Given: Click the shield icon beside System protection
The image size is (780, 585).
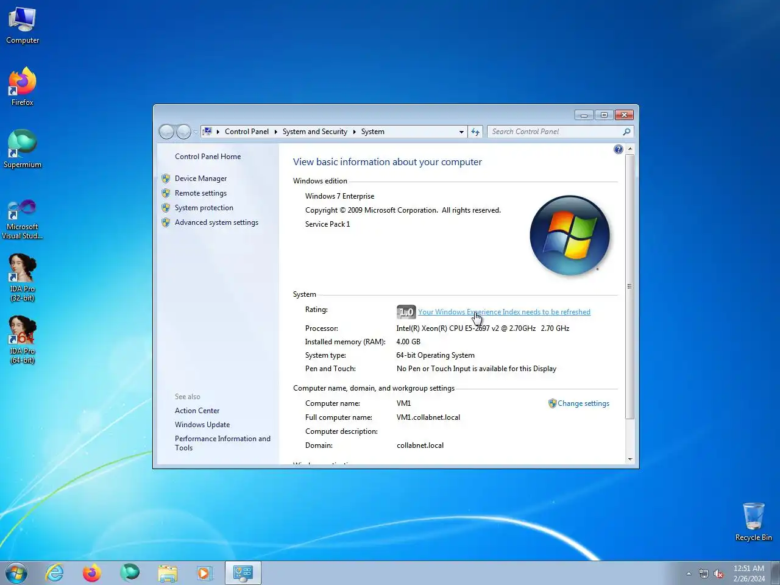Looking at the screenshot, I should [166, 208].
